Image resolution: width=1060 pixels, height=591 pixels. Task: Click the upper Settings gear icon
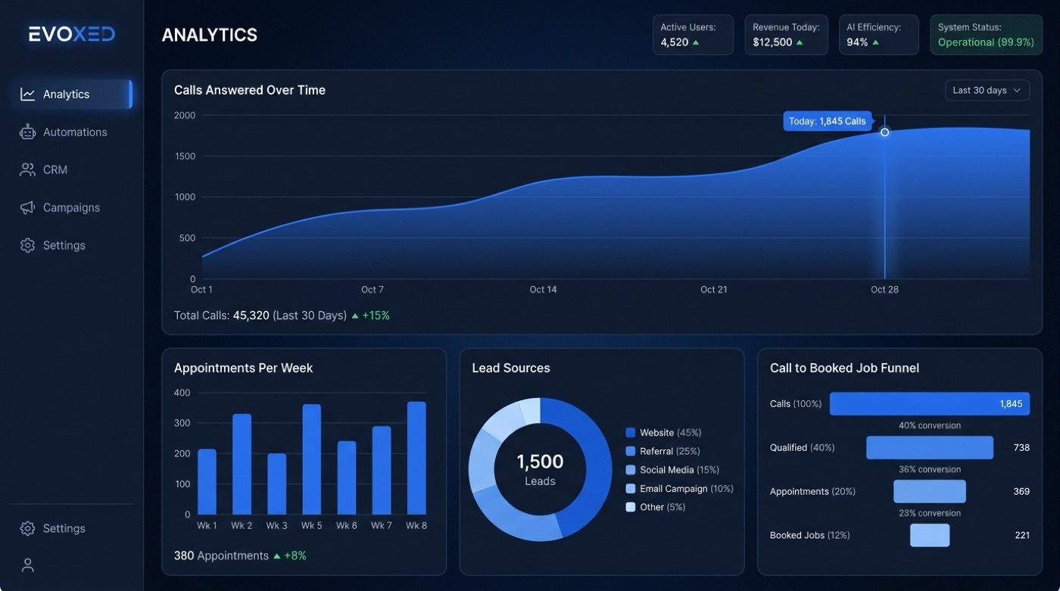tap(27, 245)
